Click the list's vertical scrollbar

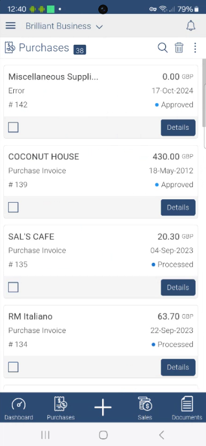coord(204,93)
